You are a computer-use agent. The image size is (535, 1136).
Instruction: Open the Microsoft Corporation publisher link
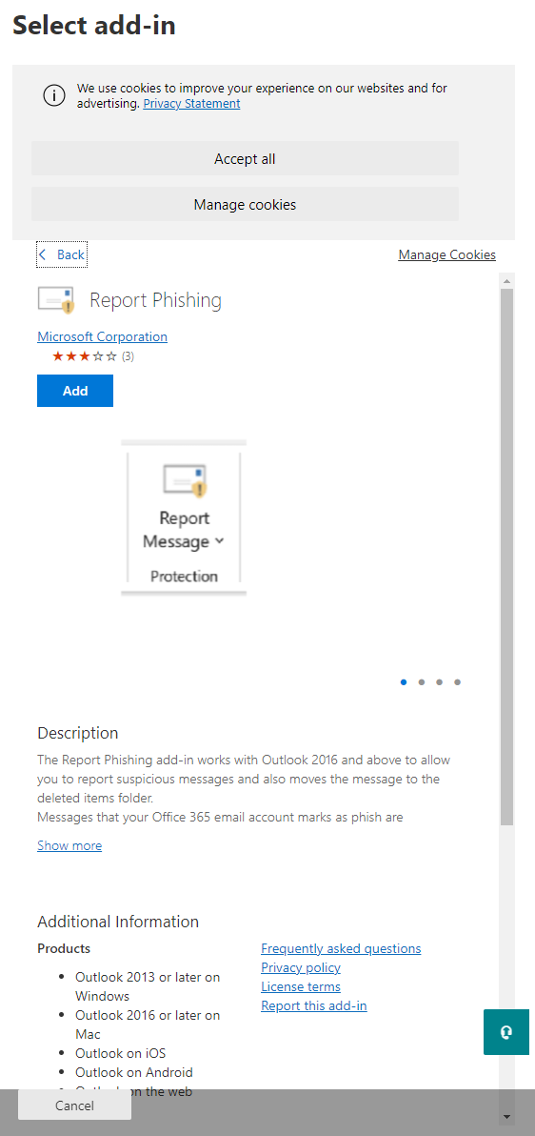coord(102,336)
